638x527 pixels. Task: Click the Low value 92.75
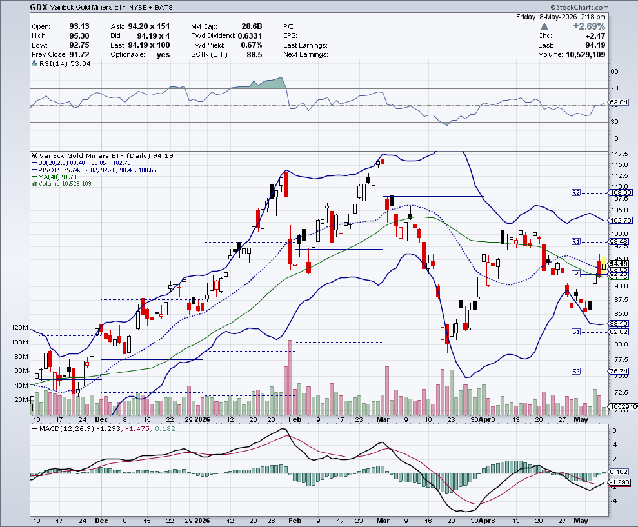pyautogui.click(x=79, y=45)
